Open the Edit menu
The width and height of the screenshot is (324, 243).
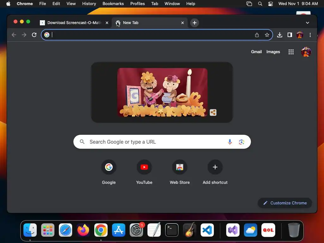56,4
